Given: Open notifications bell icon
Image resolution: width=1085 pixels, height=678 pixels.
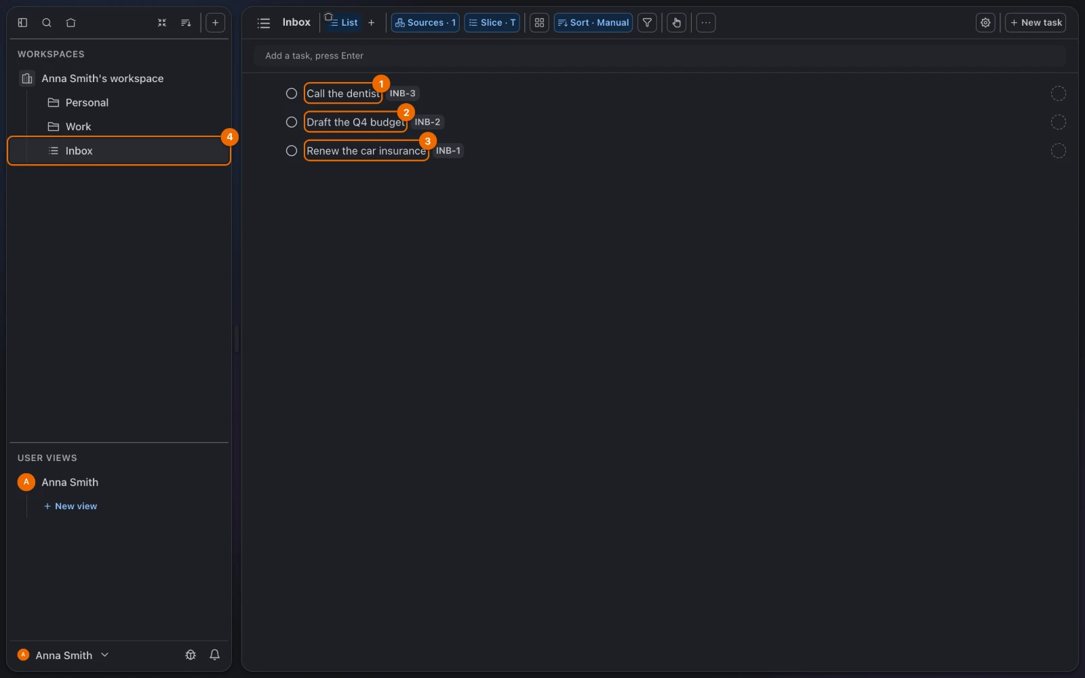Looking at the screenshot, I should [214, 654].
